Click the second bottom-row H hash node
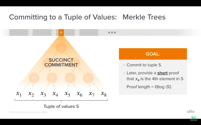 click(52, 78)
